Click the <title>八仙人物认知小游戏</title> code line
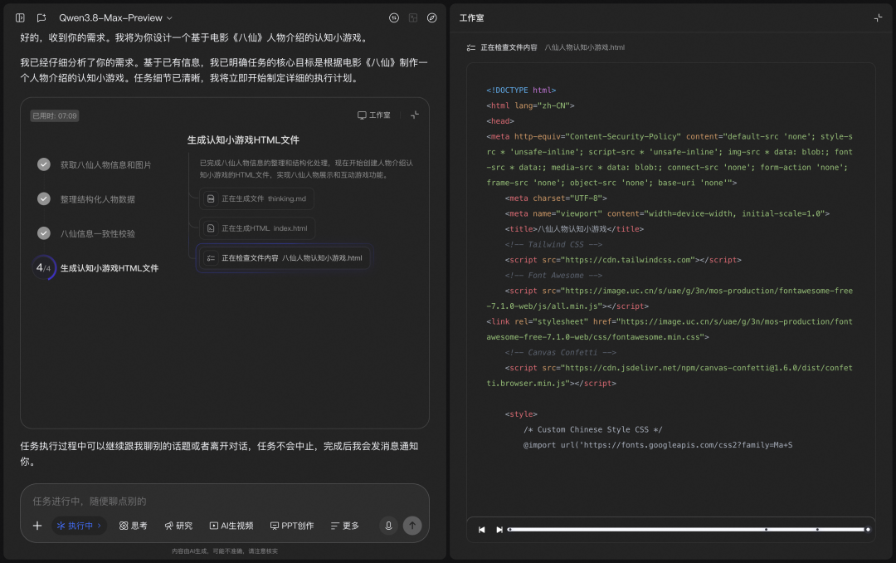The height and width of the screenshot is (563, 896). tap(574, 229)
